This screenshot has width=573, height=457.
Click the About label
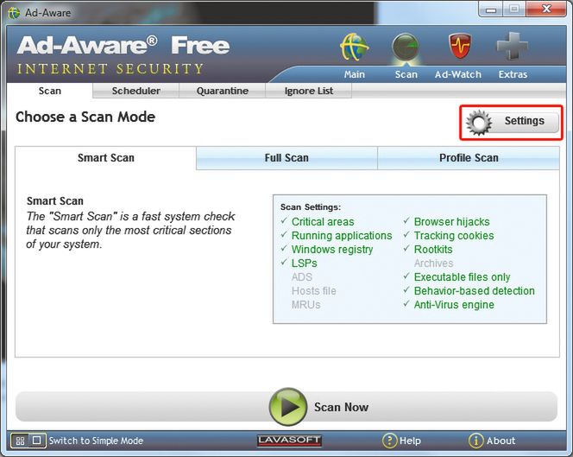tap(501, 441)
